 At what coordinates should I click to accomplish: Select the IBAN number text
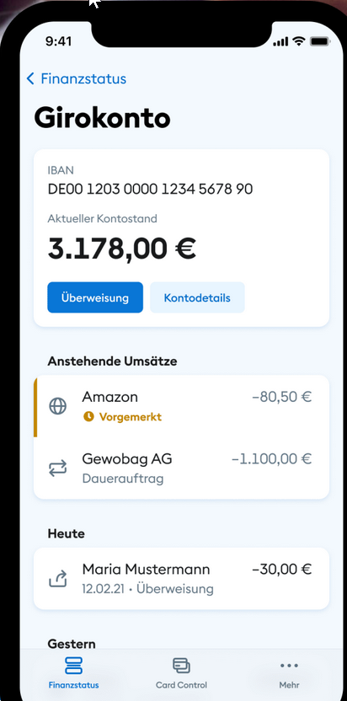pyautogui.click(x=150, y=189)
